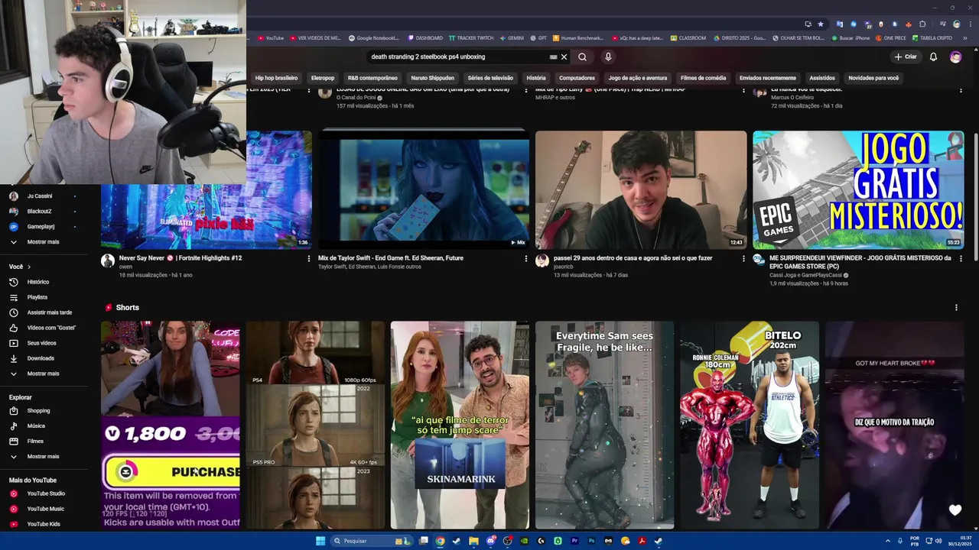Open options menu for Taylor Swift End Game mix
Screen dimensions: 979x550
pos(526,258)
